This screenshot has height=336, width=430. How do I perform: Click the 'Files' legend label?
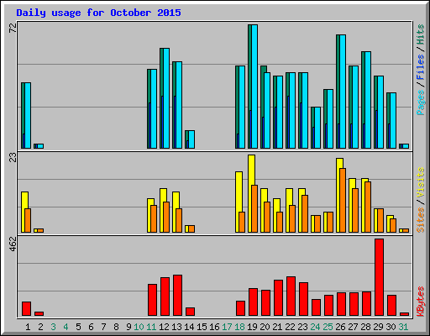point(421,67)
